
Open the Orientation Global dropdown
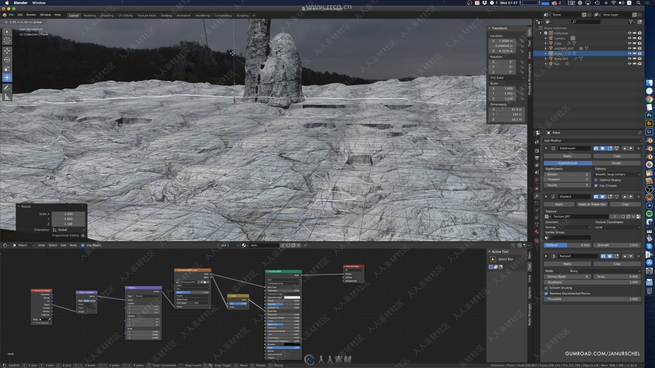(68, 230)
